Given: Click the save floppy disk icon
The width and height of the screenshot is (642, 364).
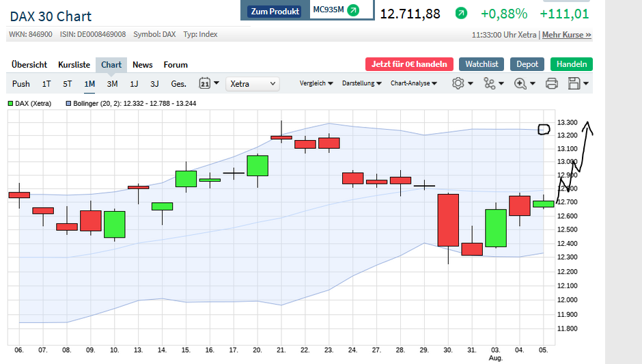Looking at the screenshot, I should (x=574, y=83).
